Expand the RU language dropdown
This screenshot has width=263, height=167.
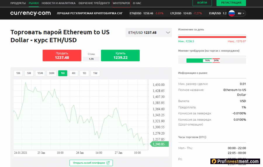click(x=241, y=13)
